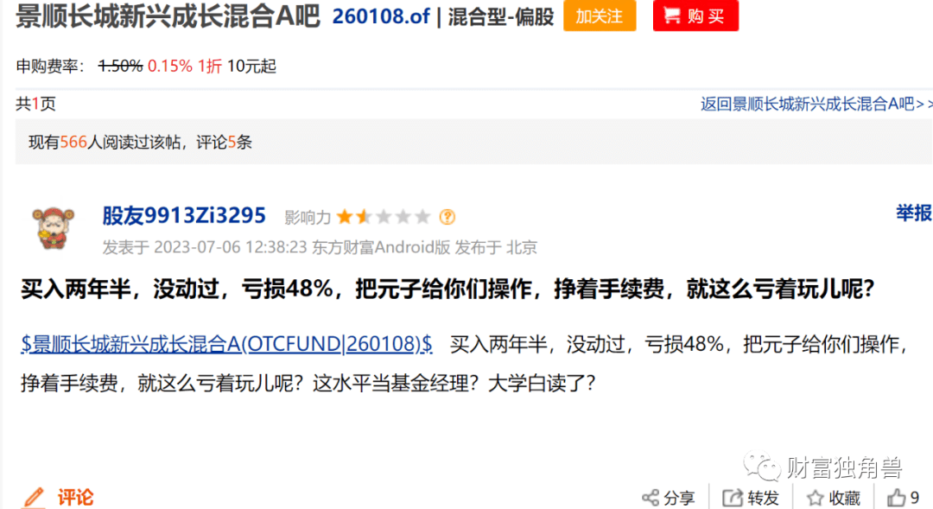The image size is (933, 509).
Task: Click the bold post title text
Action: point(447,289)
